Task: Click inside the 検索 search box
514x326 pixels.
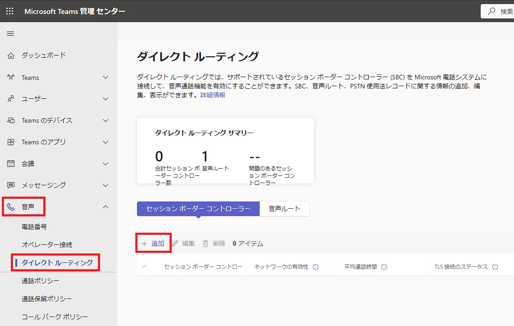Action: coord(497,11)
